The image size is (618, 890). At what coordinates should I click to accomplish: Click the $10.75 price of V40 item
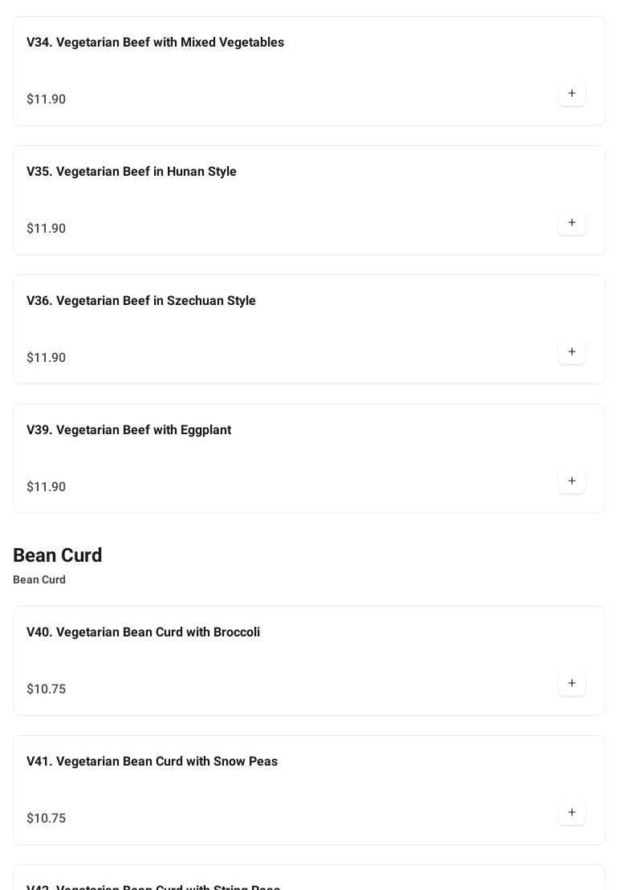(47, 689)
